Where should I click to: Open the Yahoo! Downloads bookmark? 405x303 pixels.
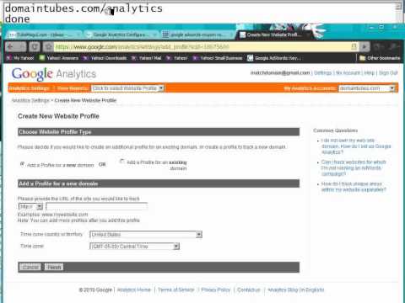(105, 58)
